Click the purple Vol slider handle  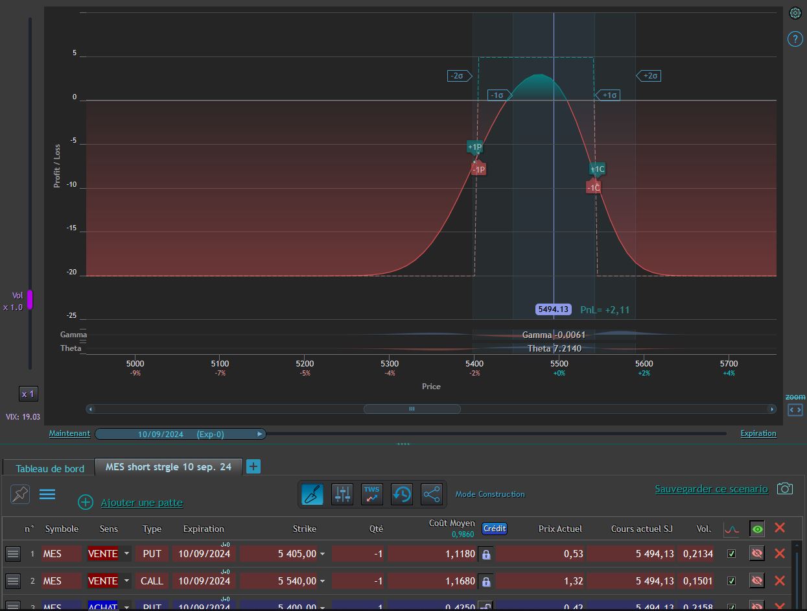pos(30,300)
